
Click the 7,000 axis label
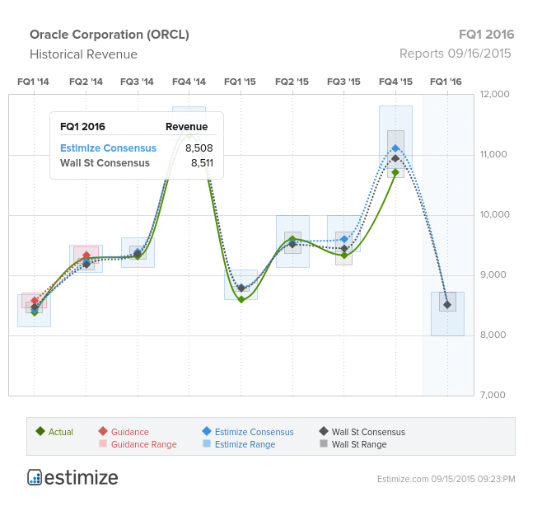[493, 395]
